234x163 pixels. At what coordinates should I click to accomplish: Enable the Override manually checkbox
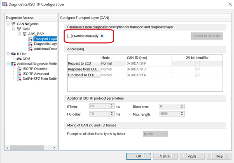click(69, 36)
